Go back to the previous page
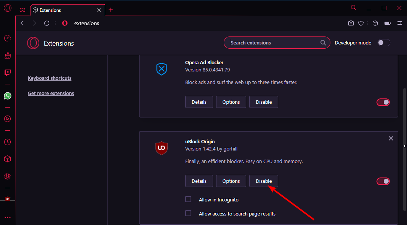The width and height of the screenshot is (407, 225). 22,23
